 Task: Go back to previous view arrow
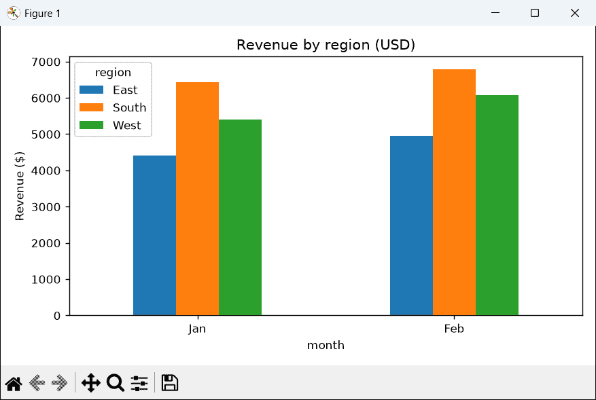[x=37, y=383]
